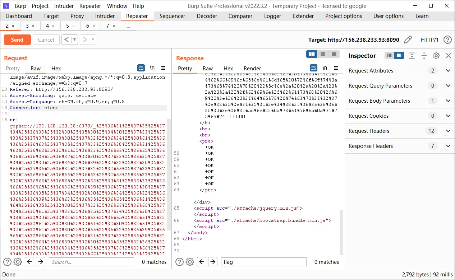This screenshot has height=280, width=455.
Task: Toggle word wrap icon in Response pane
Action: pyautogui.click(x=313, y=68)
